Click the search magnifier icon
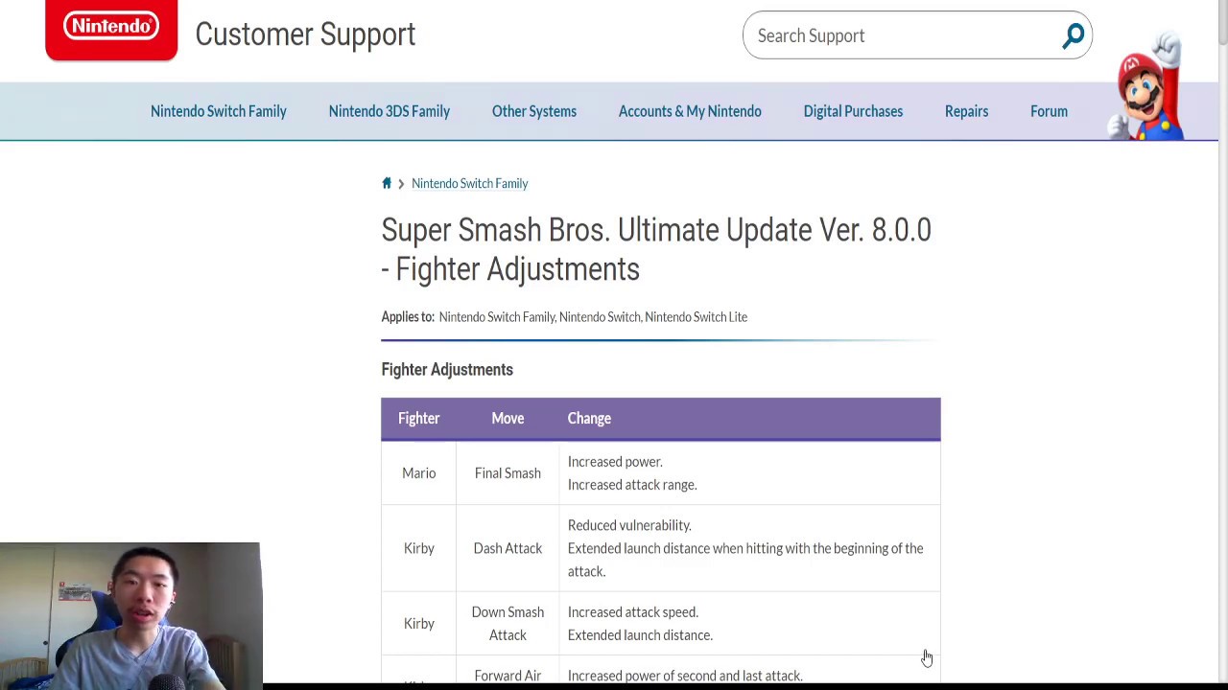This screenshot has width=1228, height=690. pyautogui.click(x=1073, y=35)
